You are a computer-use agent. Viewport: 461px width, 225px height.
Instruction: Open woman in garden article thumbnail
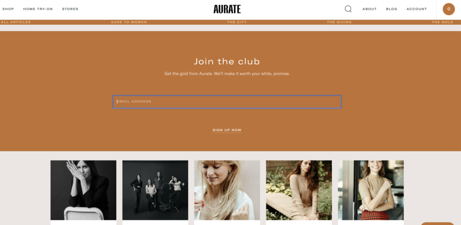point(299,190)
